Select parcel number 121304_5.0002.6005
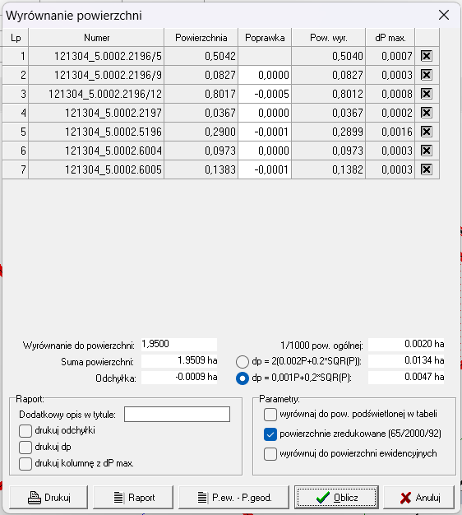The image size is (462, 515). (96, 169)
